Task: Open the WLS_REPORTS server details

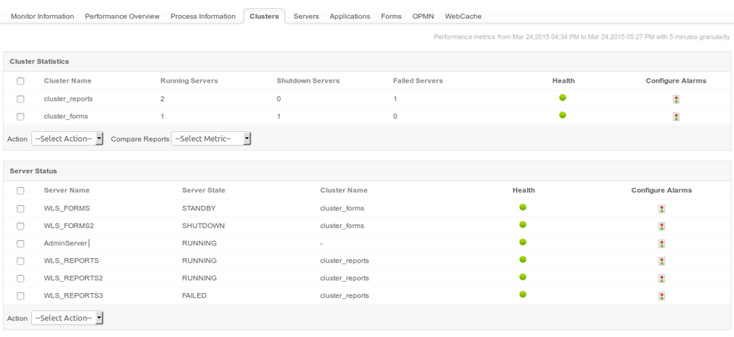Action: 71,261
